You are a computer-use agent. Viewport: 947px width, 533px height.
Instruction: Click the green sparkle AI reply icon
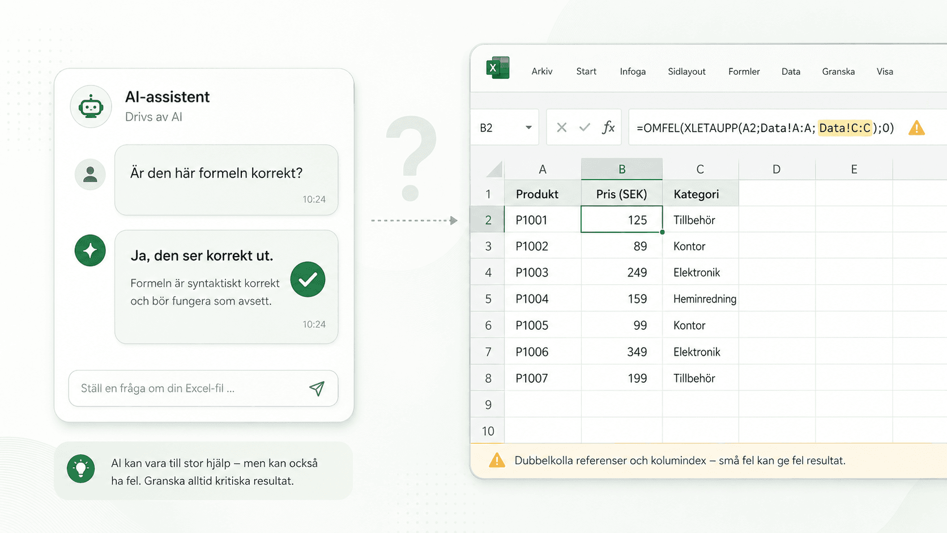(90, 250)
